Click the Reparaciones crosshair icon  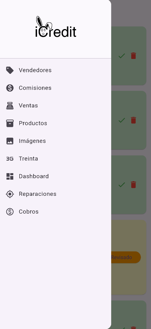[10, 194]
